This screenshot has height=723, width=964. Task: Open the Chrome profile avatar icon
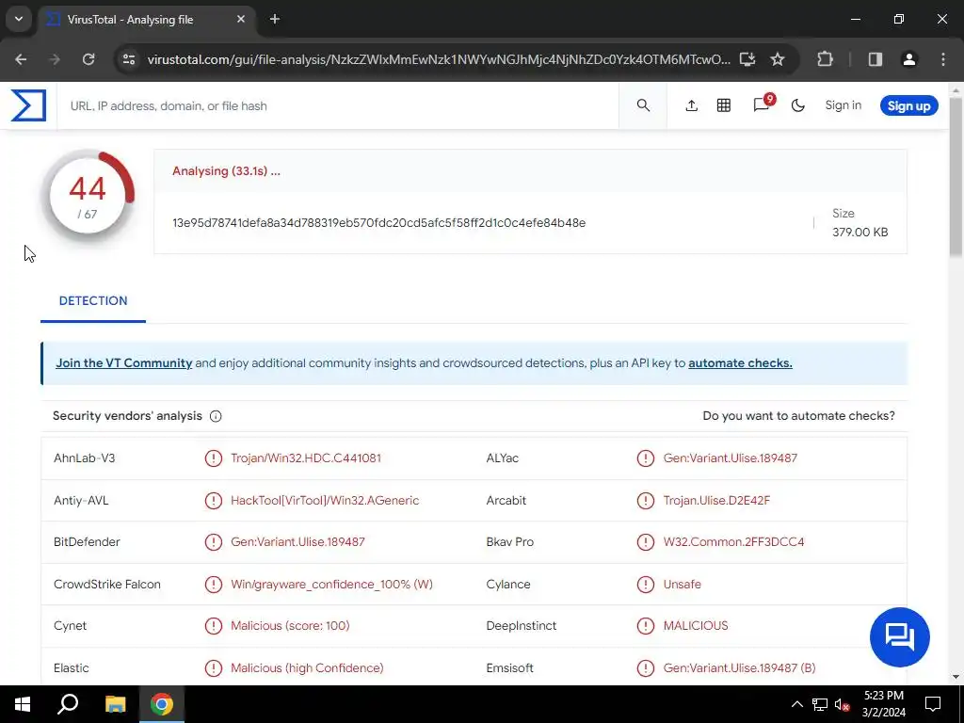(908, 59)
